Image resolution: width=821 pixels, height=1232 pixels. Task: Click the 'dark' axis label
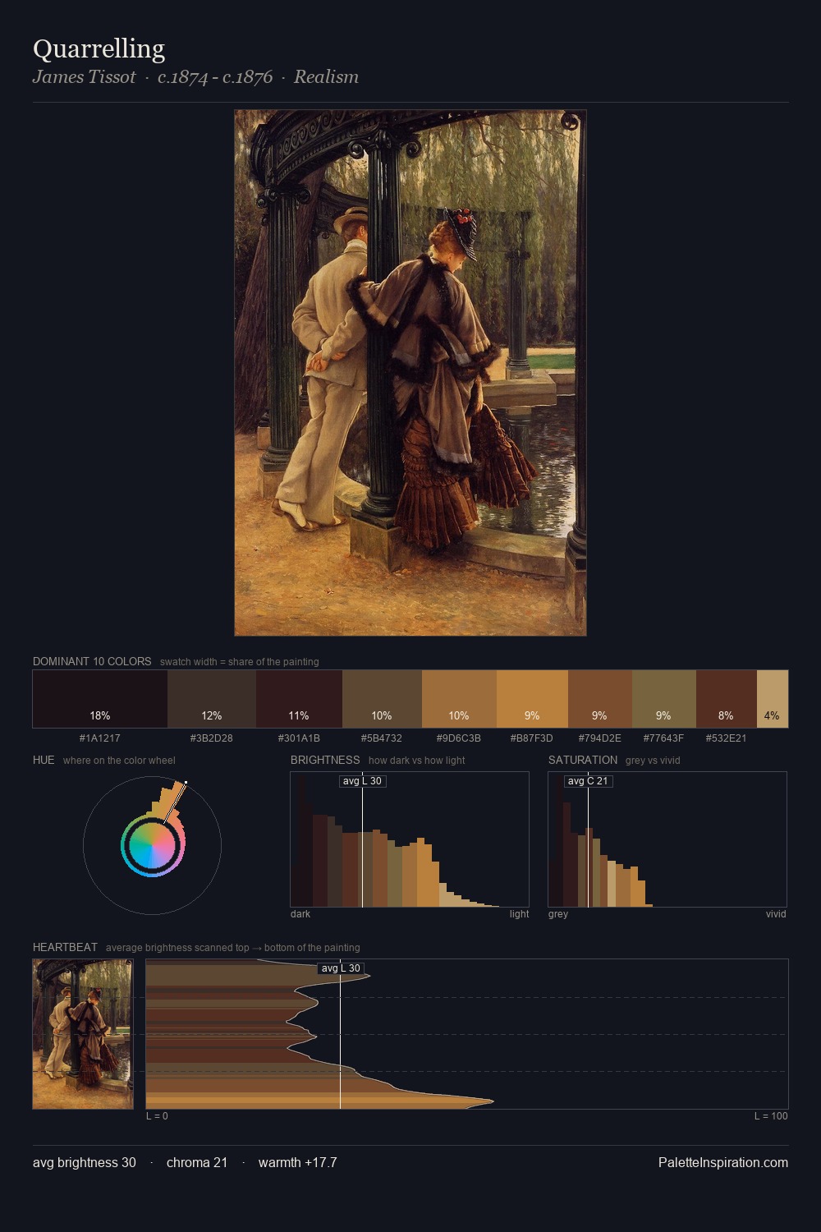tap(300, 914)
